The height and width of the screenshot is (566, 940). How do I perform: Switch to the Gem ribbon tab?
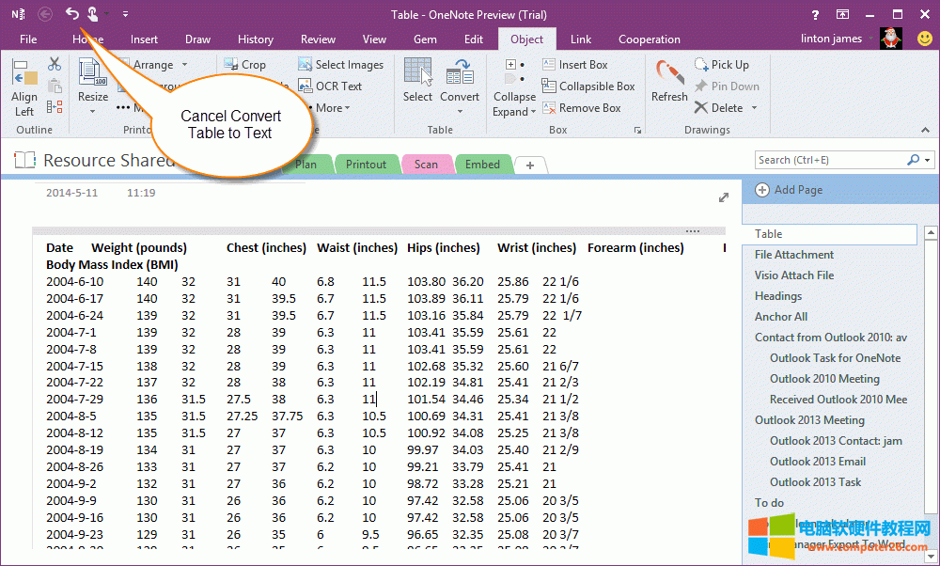pyautogui.click(x=425, y=39)
